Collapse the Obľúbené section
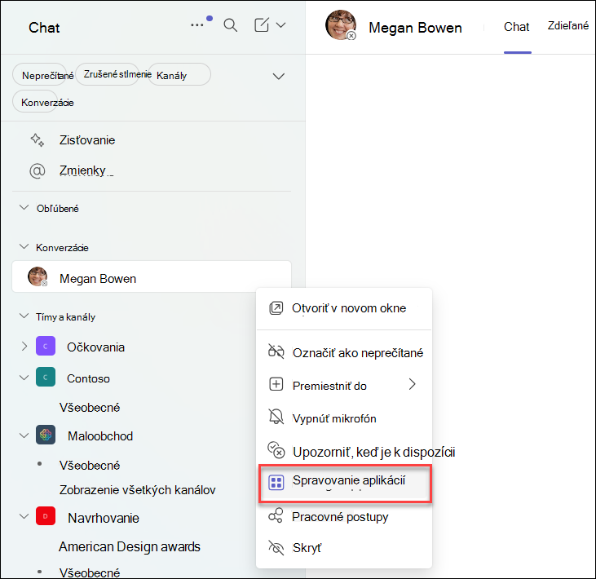The height and width of the screenshot is (579, 596). tap(24, 208)
